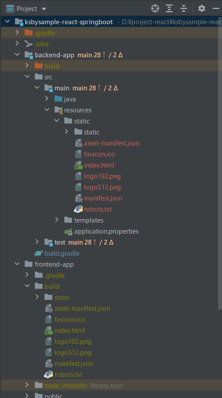Select the nested static folder name
Screen dimensions: 222x398
click(91, 132)
